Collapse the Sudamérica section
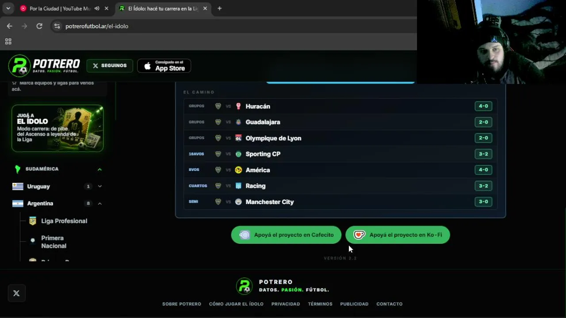The width and height of the screenshot is (566, 318). click(99, 169)
